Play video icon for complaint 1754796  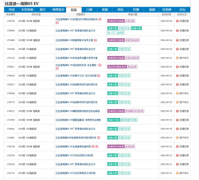coord(57,22)
